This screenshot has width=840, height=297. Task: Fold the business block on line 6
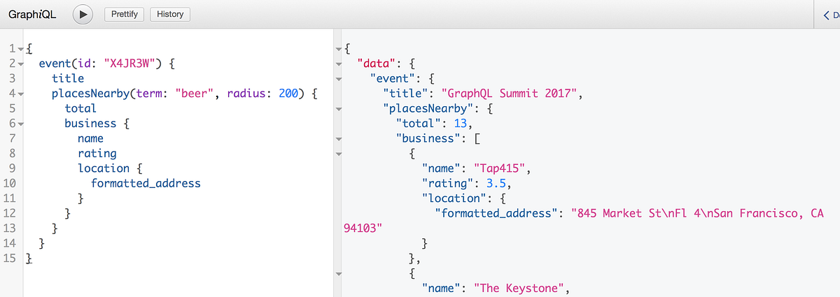[x=21, y=124]
